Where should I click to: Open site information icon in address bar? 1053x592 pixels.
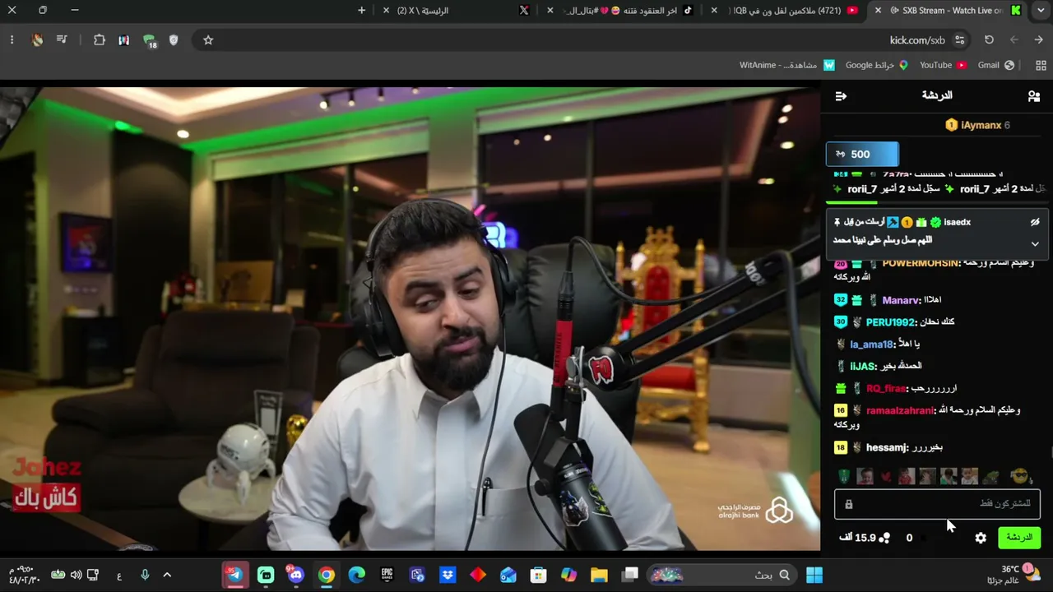point(959,40)
